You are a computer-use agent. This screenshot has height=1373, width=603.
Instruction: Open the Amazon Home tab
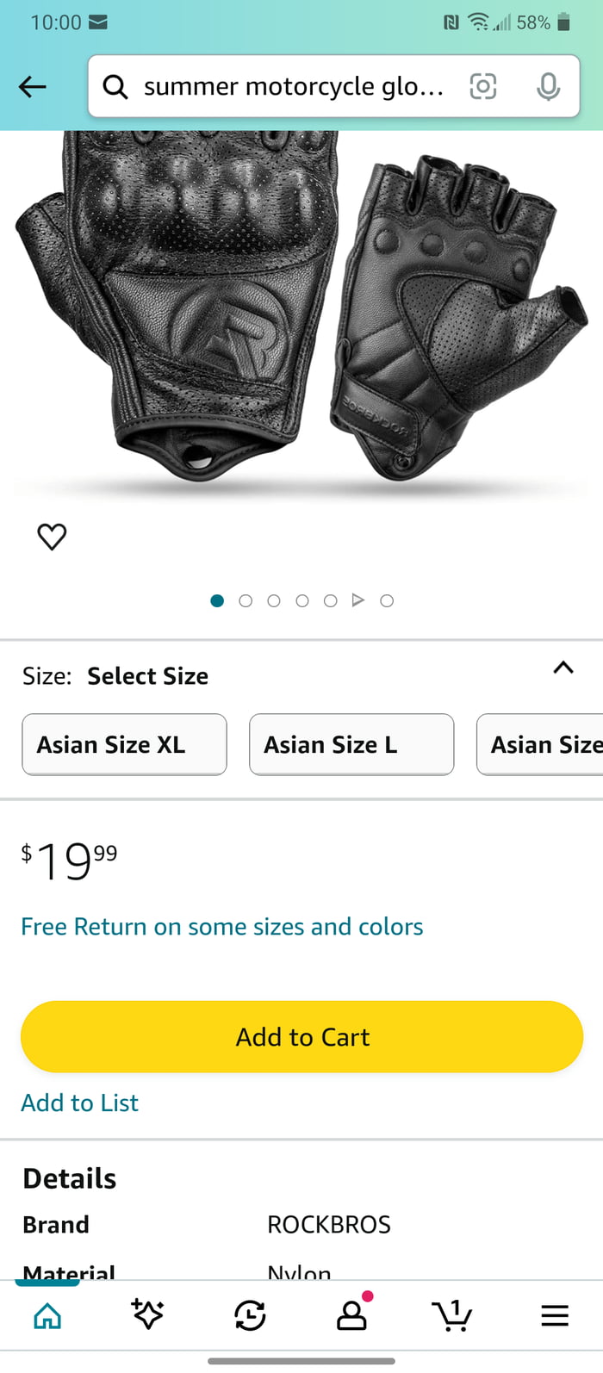(x=47, y=1315)
